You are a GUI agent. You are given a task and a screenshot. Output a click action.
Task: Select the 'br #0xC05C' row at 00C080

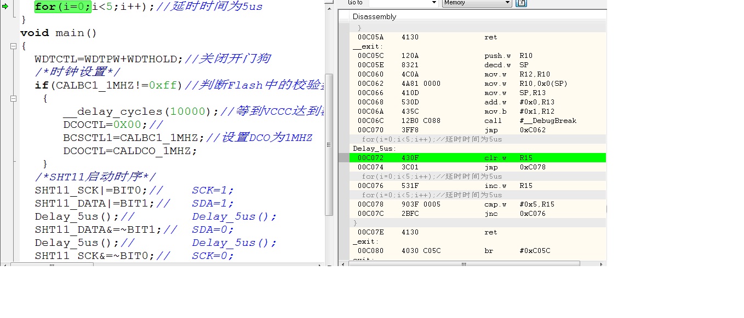pyautogui.click(x=478, y=251)
